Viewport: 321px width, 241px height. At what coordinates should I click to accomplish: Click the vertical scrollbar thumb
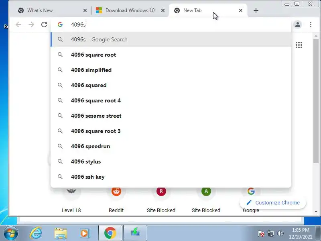coord(316,101)
